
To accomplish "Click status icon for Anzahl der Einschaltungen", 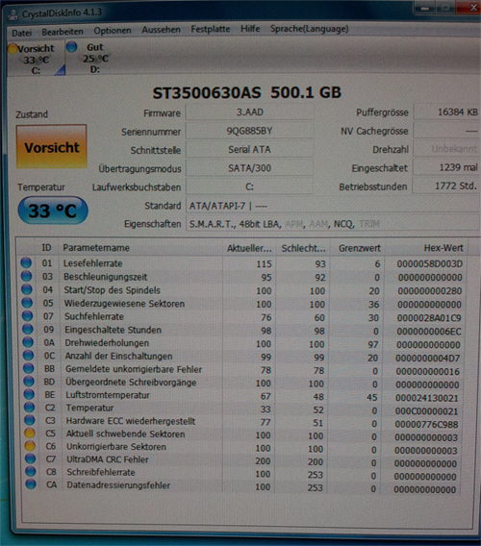I will click(x=28, y=355).
